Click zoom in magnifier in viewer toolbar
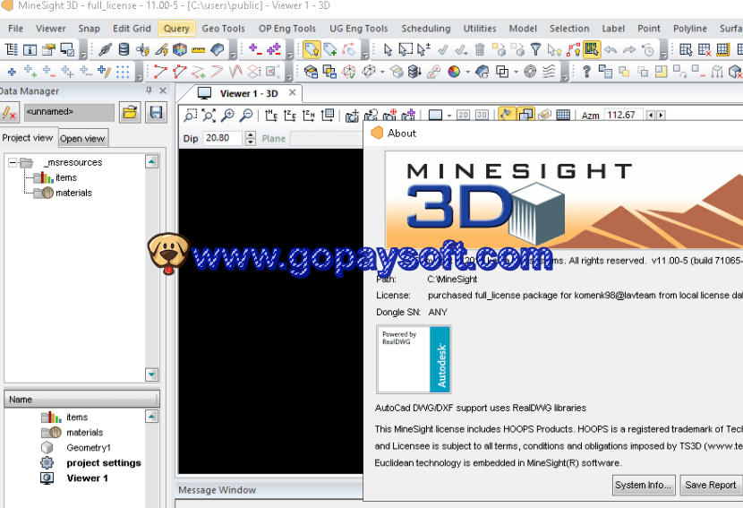 point(228,116)
